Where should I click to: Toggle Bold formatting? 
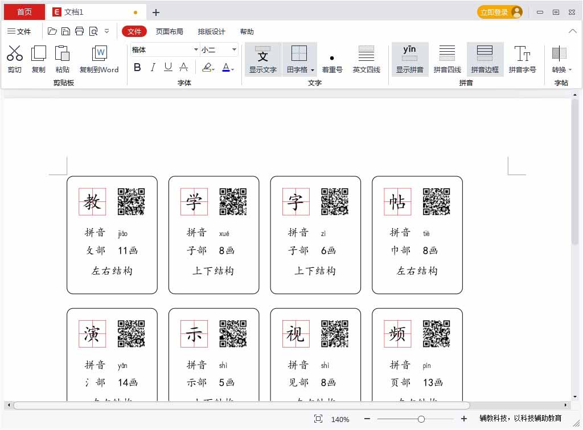(x=137, y=67)
